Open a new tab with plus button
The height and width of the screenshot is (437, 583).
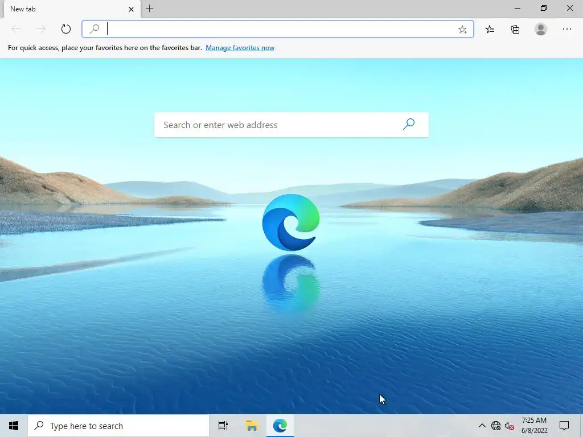(150, 9)
